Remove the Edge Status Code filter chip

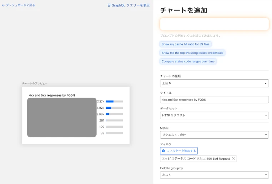click(233, 159)
